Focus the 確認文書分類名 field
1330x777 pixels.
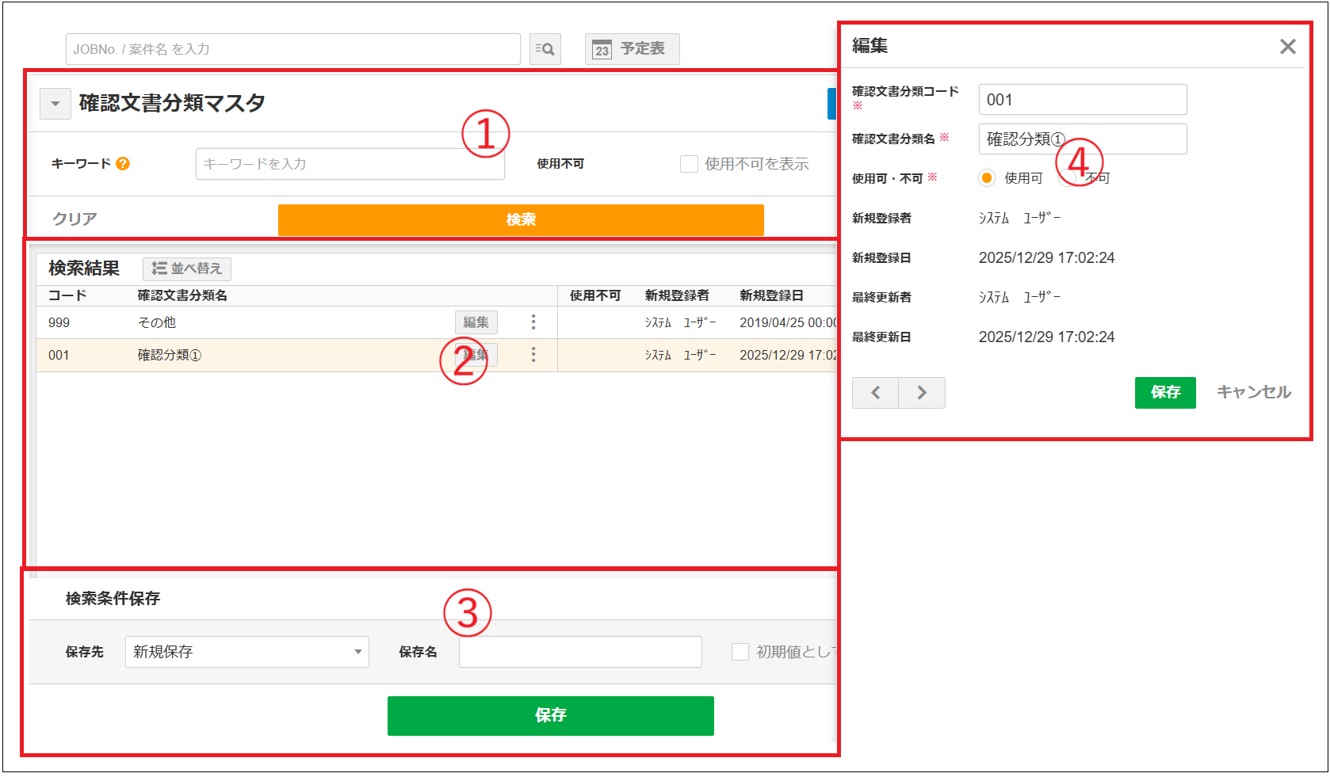[1083, 139]
